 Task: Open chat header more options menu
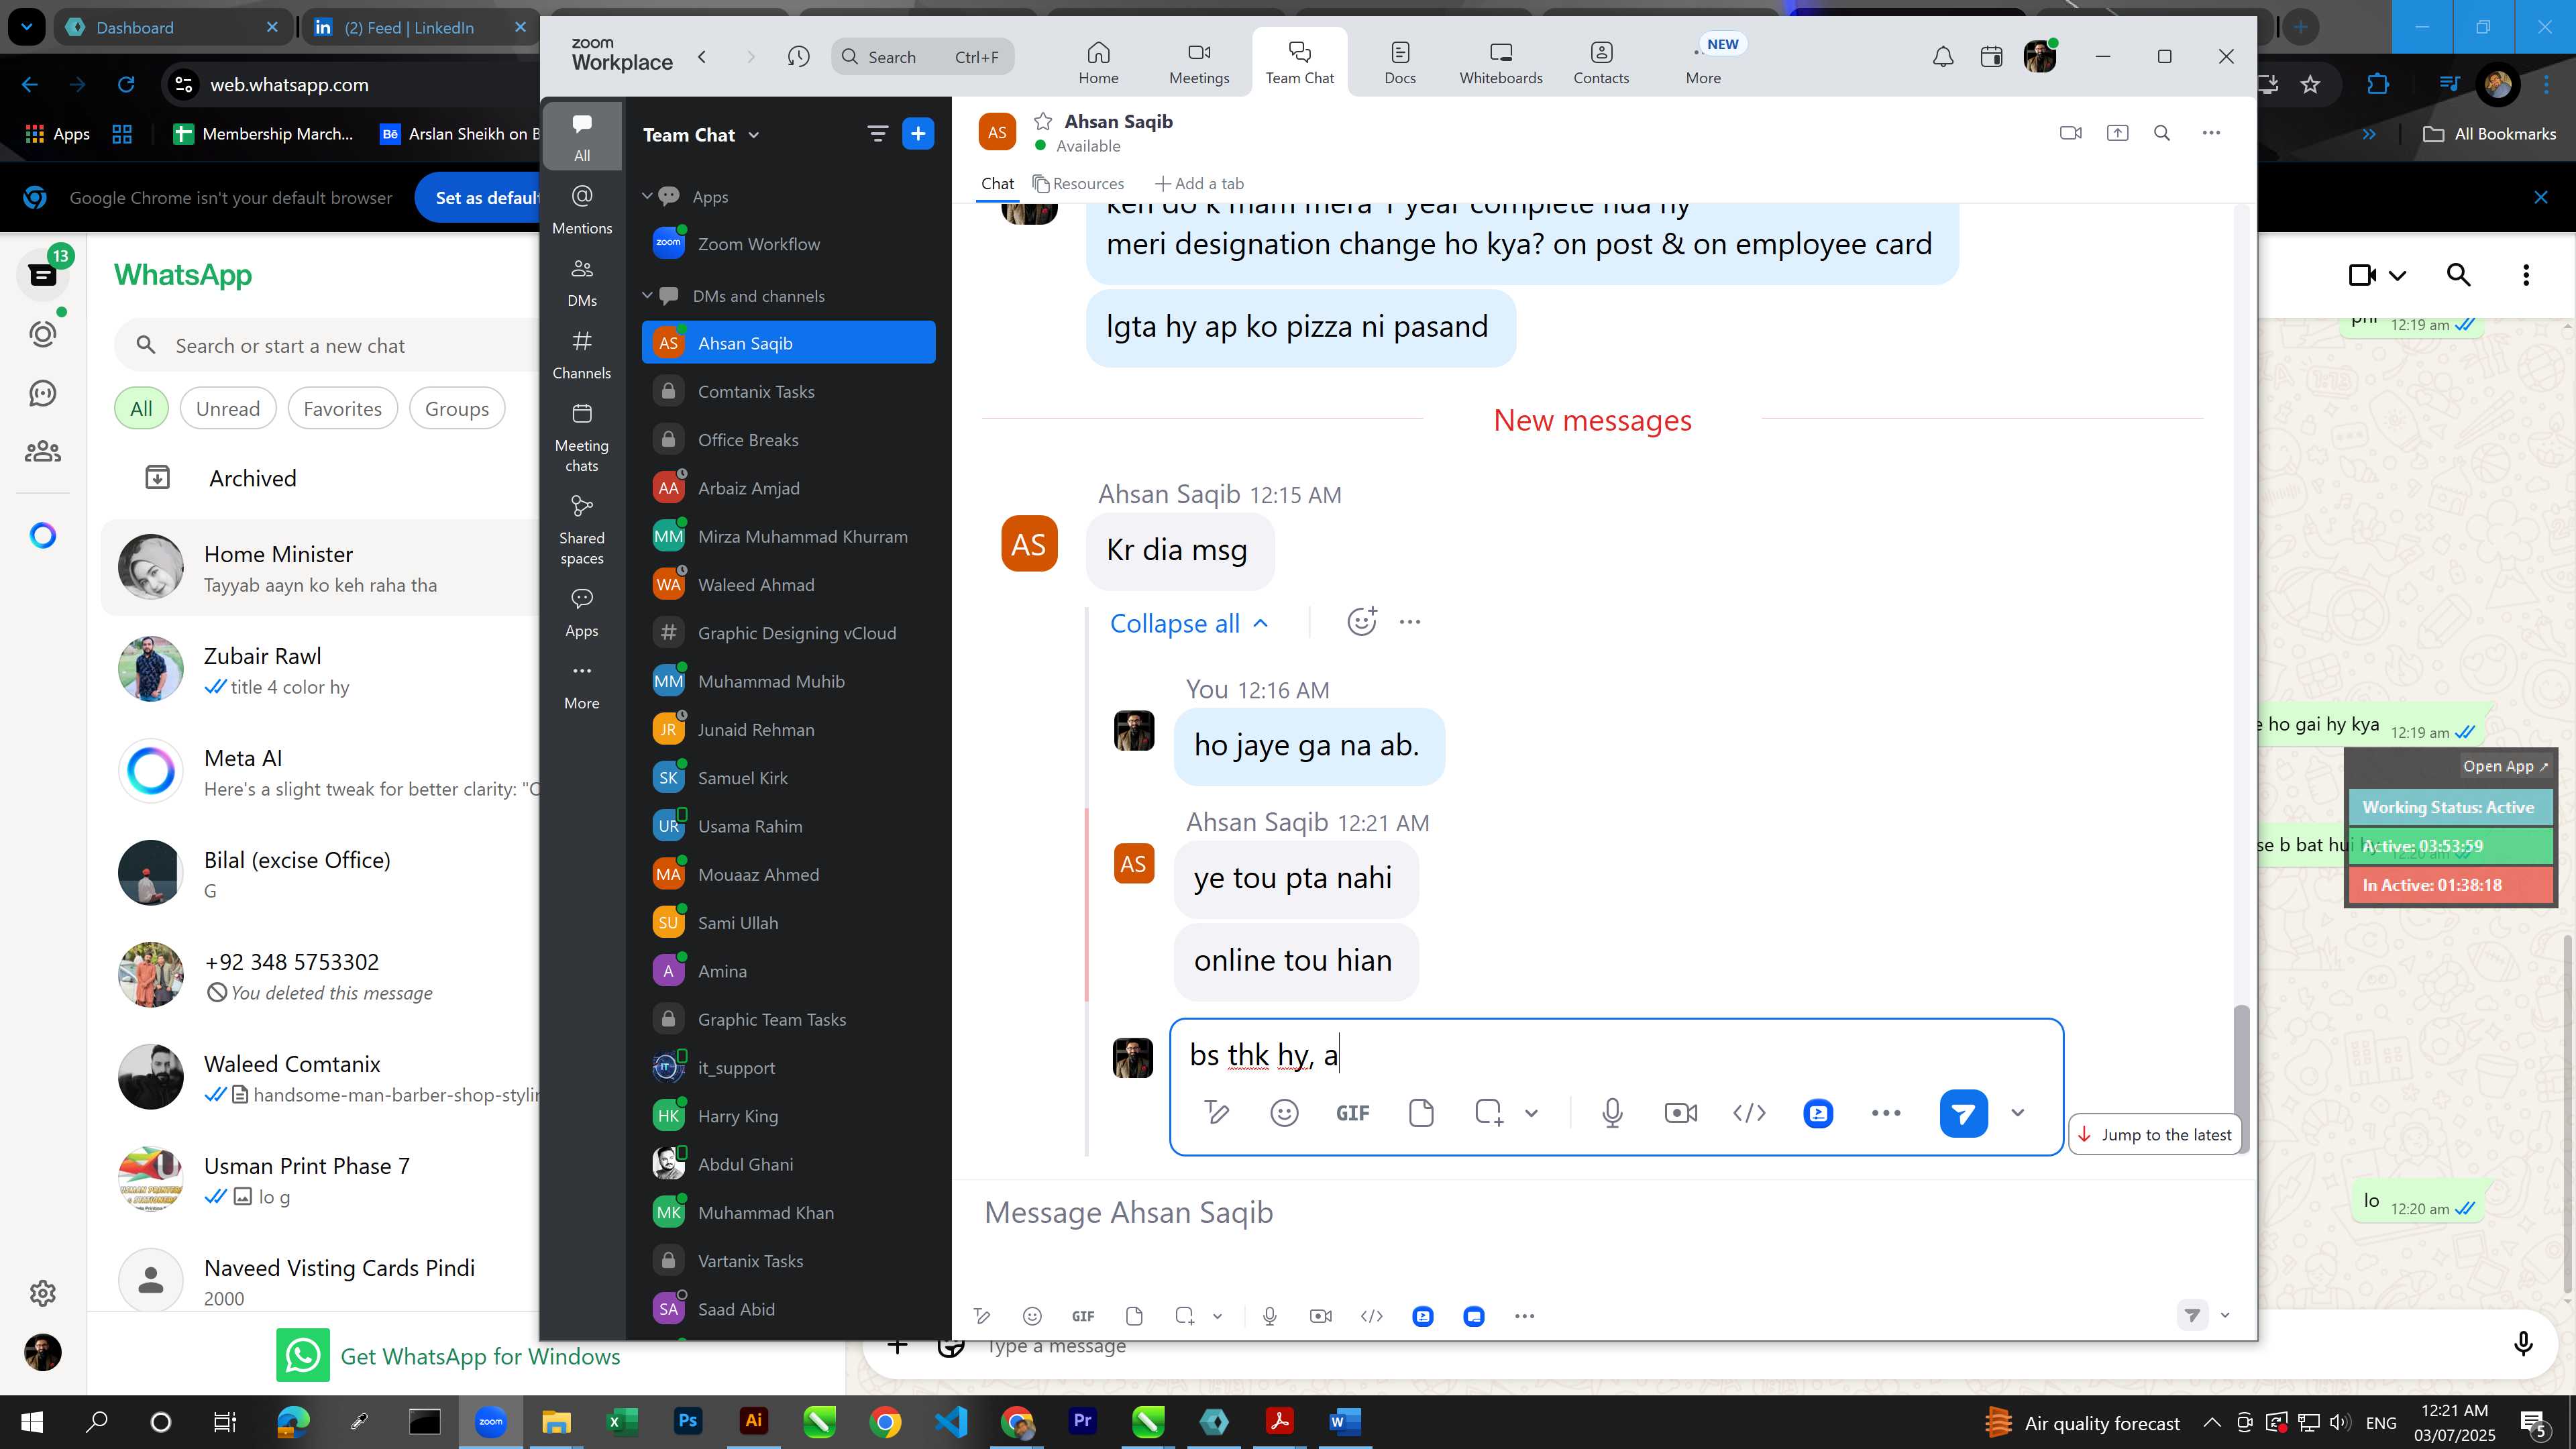[x=2211, y=133]
